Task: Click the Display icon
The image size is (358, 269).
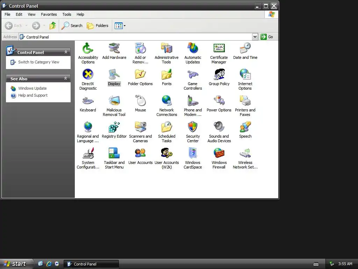Action: point(114,75)
